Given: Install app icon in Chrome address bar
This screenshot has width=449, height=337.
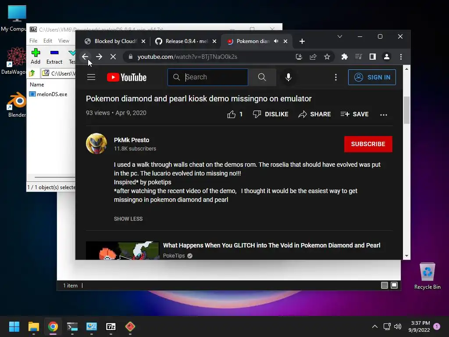Looking at the screenshot, I should [299, 57].
